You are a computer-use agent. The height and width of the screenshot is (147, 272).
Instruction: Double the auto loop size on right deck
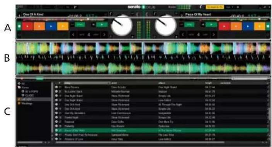point(214,35)
